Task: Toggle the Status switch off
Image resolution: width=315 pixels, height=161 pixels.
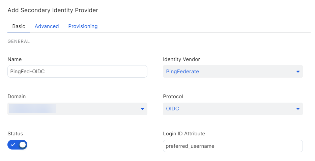Action: pyautogui.click(x=17, y=145)
